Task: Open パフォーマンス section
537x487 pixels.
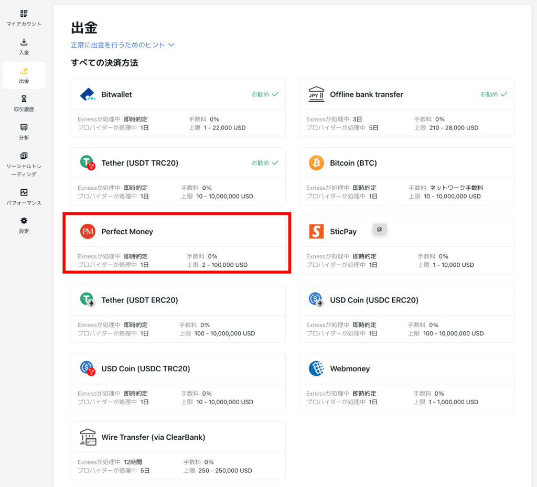Action: tap(24, 197)
